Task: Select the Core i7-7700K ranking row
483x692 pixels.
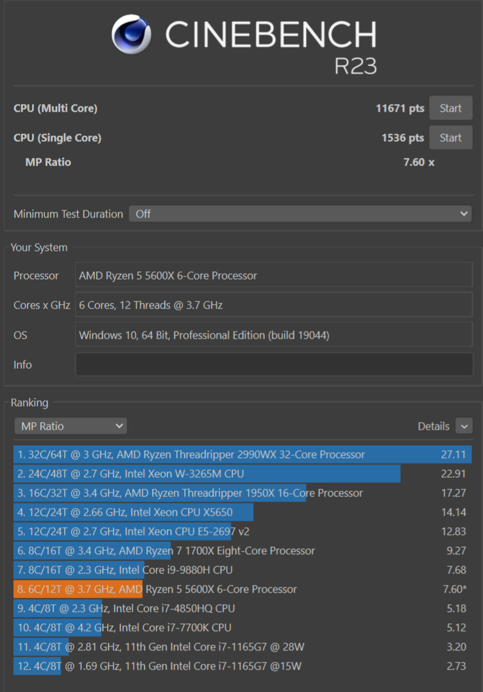Action: pyautogui.click(x=242, y=628)
